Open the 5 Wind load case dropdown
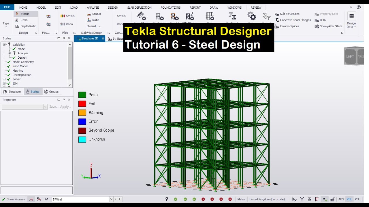Screen dimensions: 369x207 (x=111, y=199)
